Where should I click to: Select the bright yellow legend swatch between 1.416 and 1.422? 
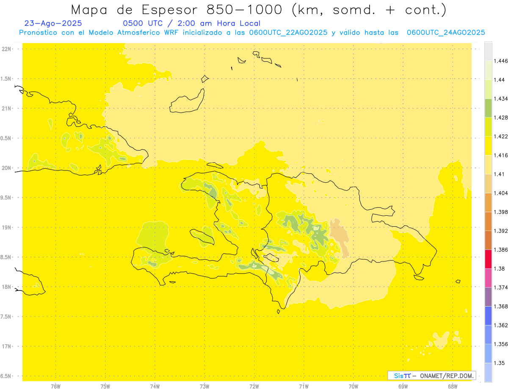click(488, 146)
